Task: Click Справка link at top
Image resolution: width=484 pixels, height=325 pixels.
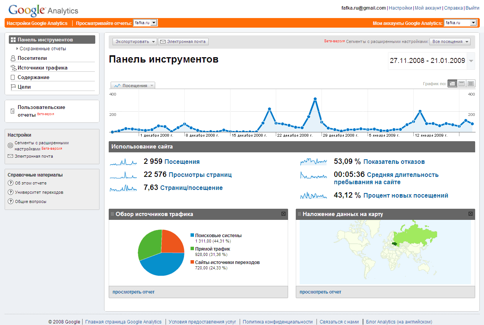Action: (453, 8)
